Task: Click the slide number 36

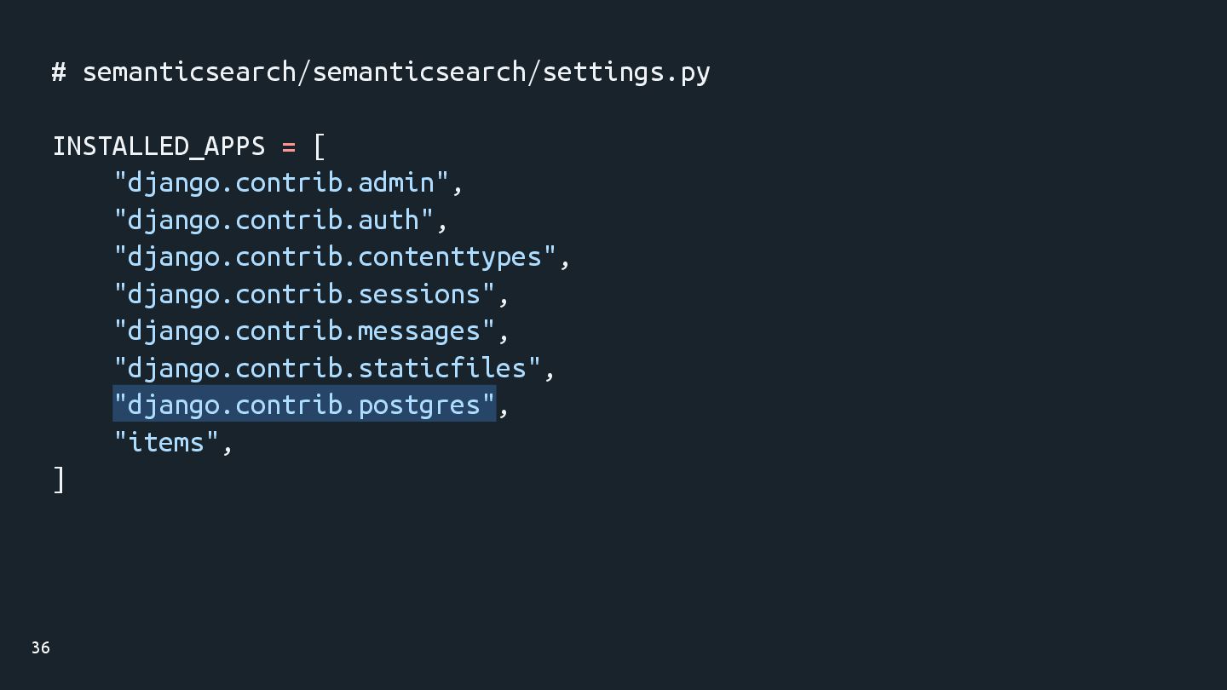Action: (x=41, y=648)
